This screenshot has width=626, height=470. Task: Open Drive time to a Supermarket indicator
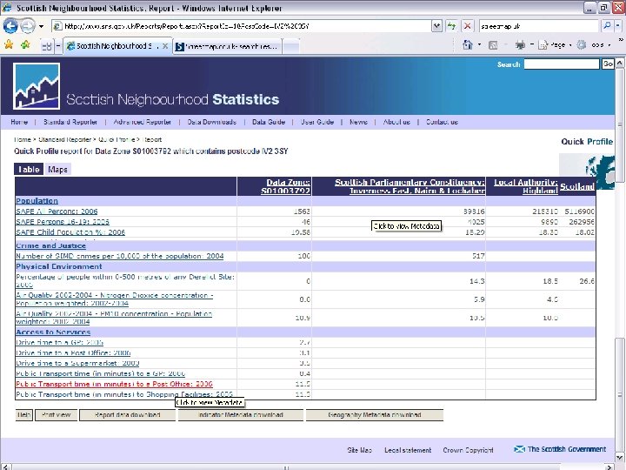(77, 363)
